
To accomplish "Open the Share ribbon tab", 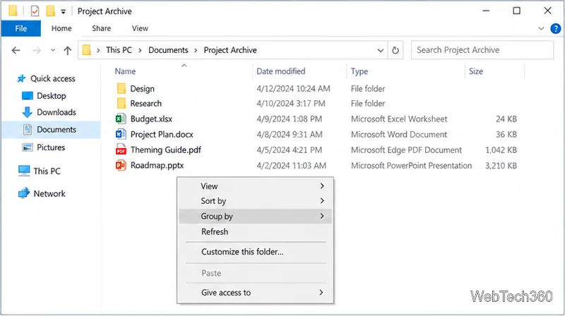I will coord(101,28).
